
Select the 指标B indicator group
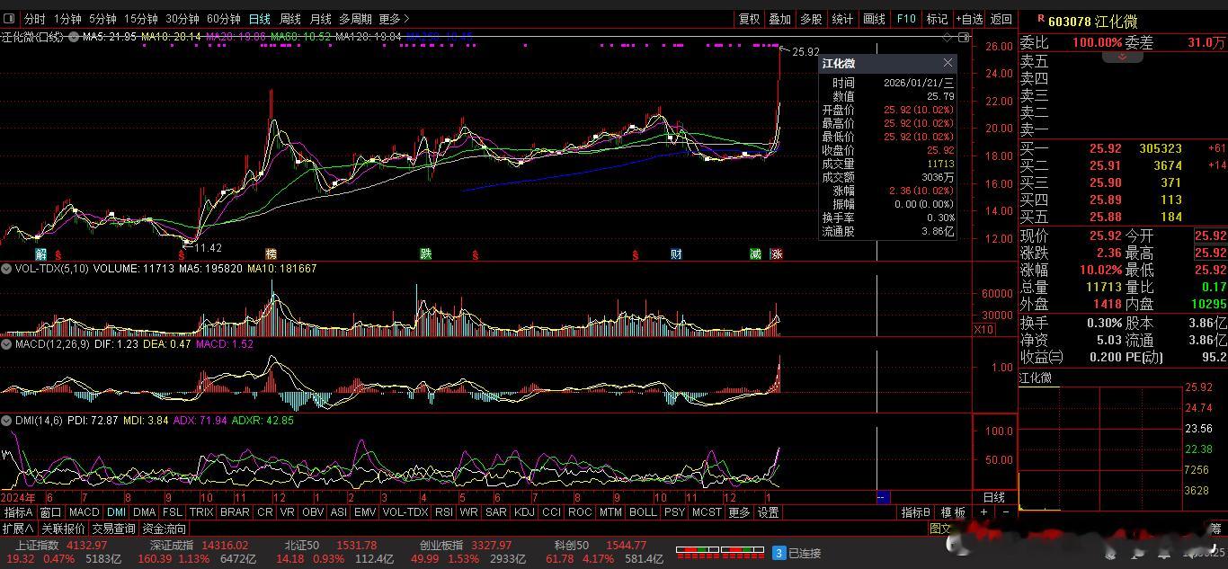[x=916, y=512]
